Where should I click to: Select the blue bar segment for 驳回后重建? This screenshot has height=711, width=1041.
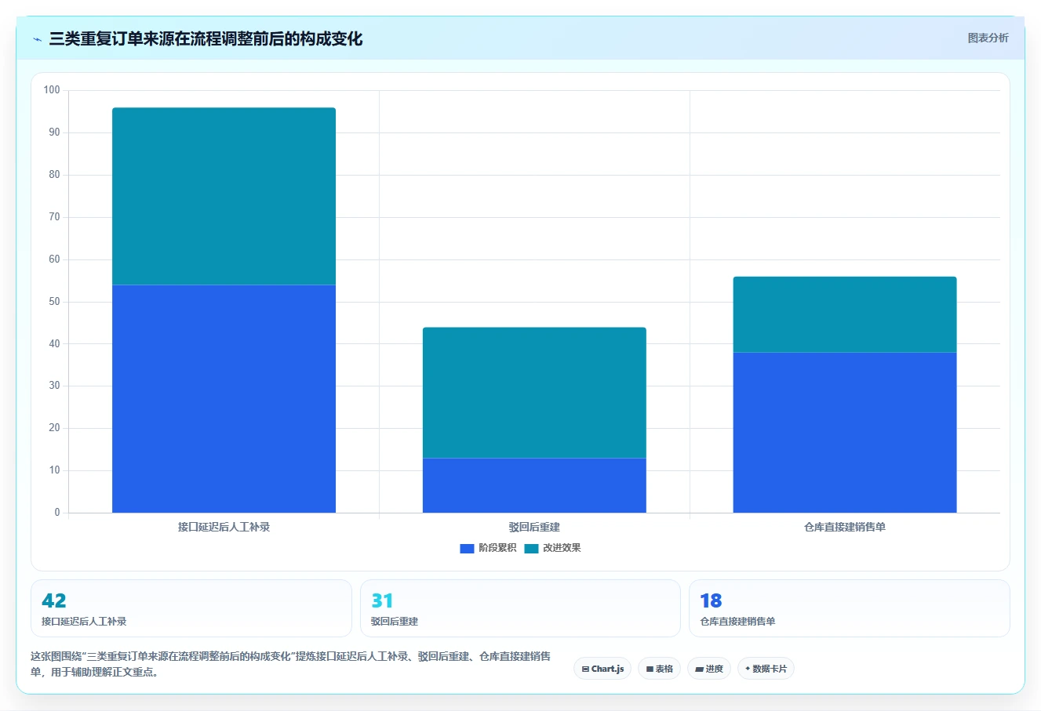[x=534, y=485]
